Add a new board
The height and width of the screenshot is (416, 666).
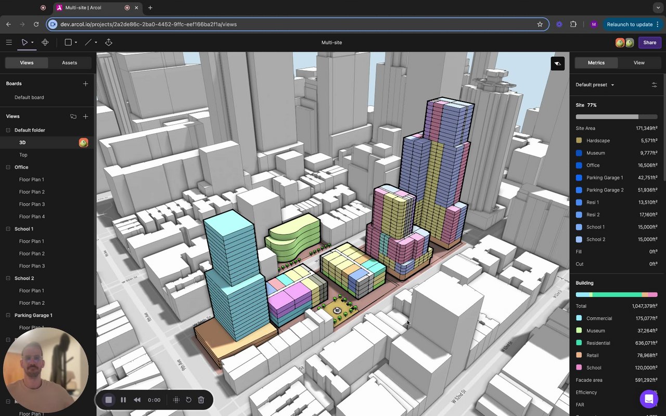tap(85, 84)
